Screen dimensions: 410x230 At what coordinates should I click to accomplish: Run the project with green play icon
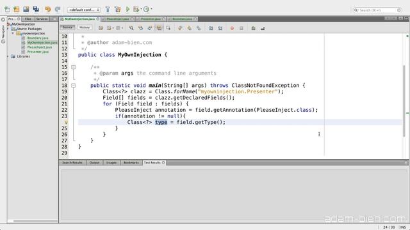coord(127,10)
